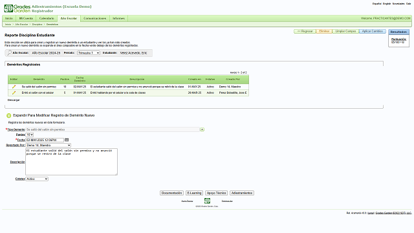The image size is (414, 233).
Task: Edit the 'Entró al salón con el celular' row pencil
Action: click(x=14, y=93)
